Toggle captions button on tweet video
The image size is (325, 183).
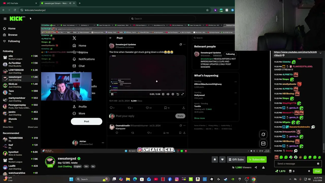pyautogui.click(x=163, y=94)
